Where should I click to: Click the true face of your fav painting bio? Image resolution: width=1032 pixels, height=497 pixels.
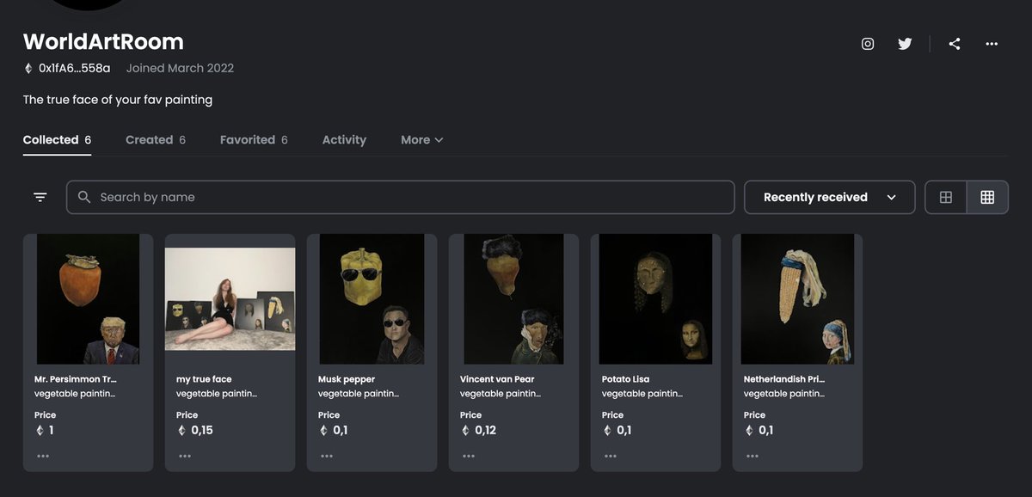[x=118, y=100]
